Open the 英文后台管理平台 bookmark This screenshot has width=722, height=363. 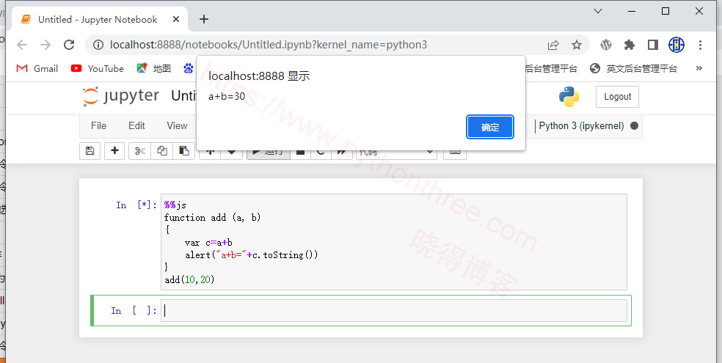[634, 68]
